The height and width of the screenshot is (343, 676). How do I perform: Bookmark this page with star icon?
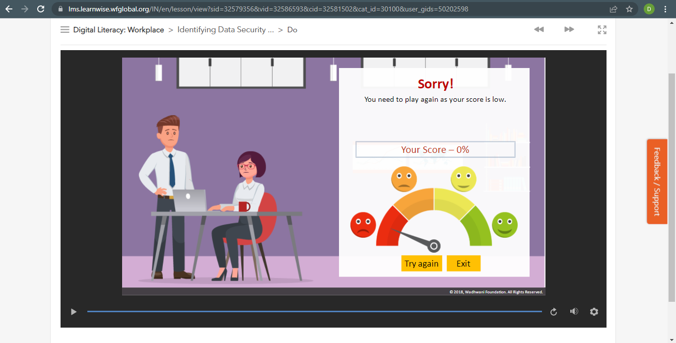click(x=629, y=9)
